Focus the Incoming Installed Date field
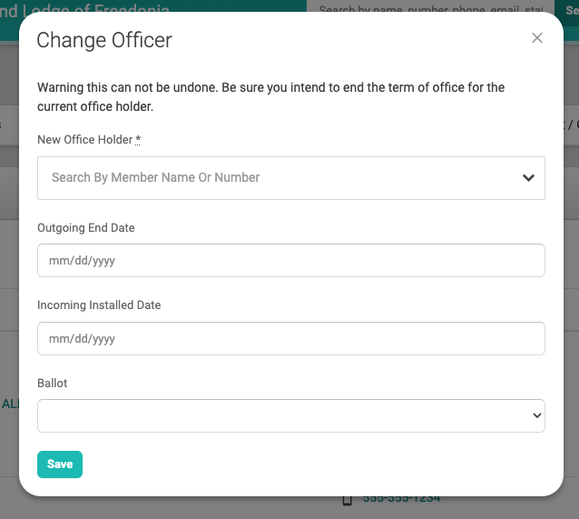This screenshot has width=579, height=519. tap(291, 338)
